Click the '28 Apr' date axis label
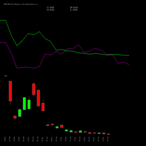146x146 pixels. click(108, 139)
